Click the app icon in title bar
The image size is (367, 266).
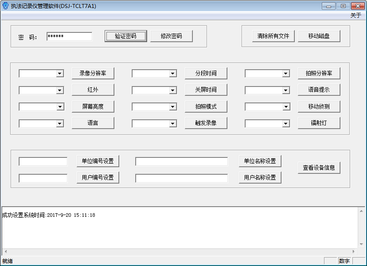(x=5, y=6)
